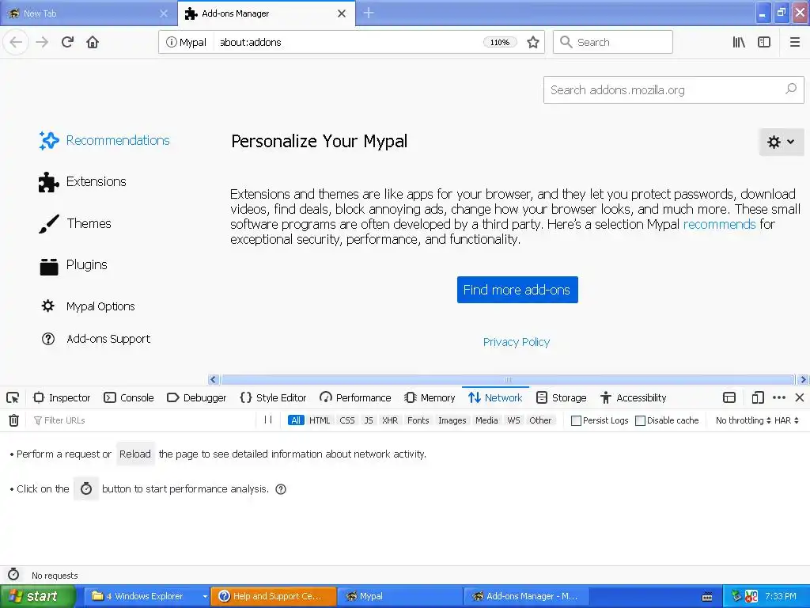Close the New Tab tab
This screenshot has height=608, width=810.
tap(163, 13)
